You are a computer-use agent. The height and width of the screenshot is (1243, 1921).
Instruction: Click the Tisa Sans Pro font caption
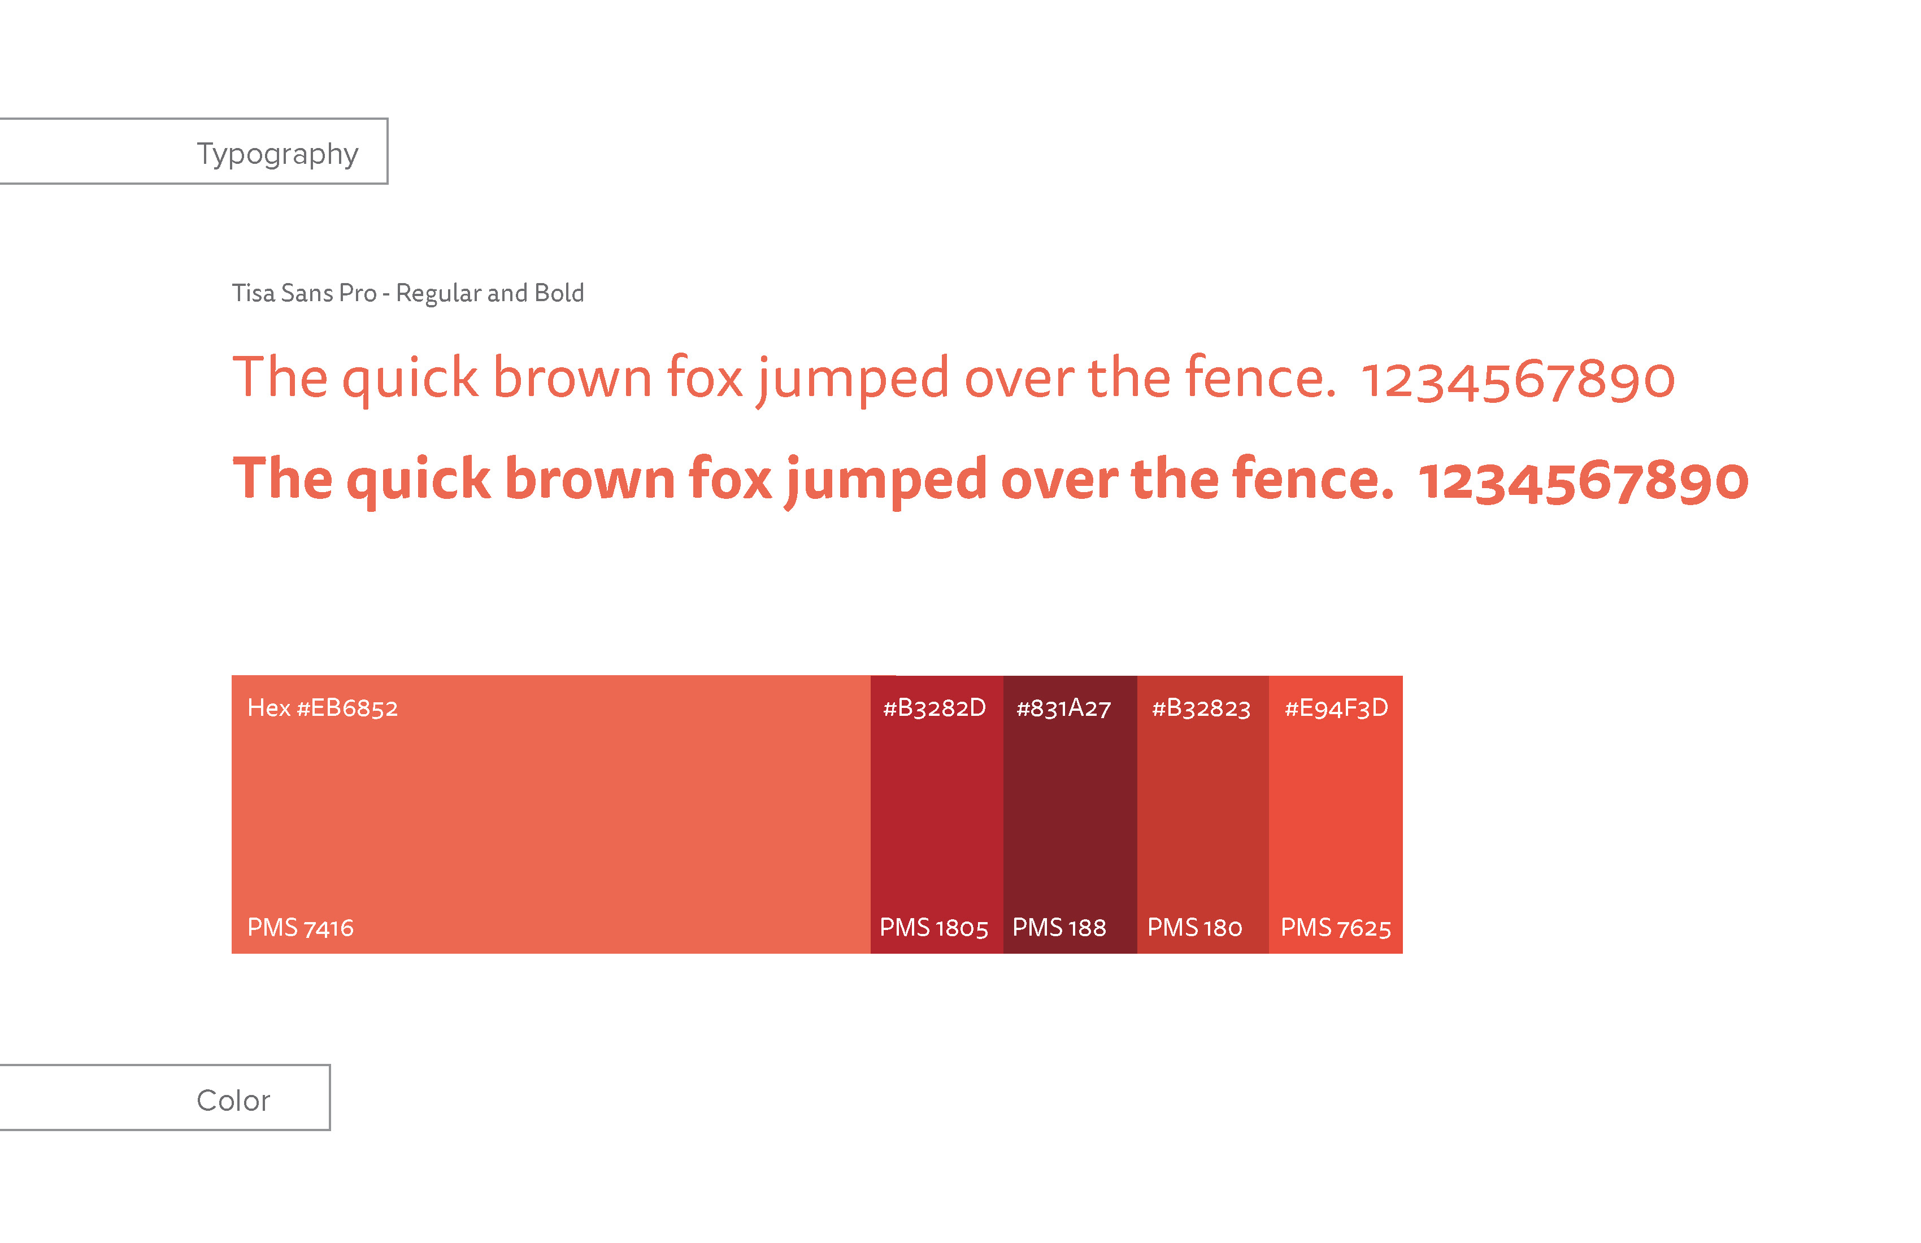407,293
